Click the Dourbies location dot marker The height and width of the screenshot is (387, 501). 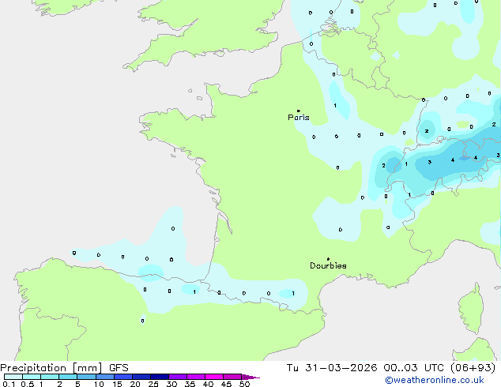click(328, 259)
